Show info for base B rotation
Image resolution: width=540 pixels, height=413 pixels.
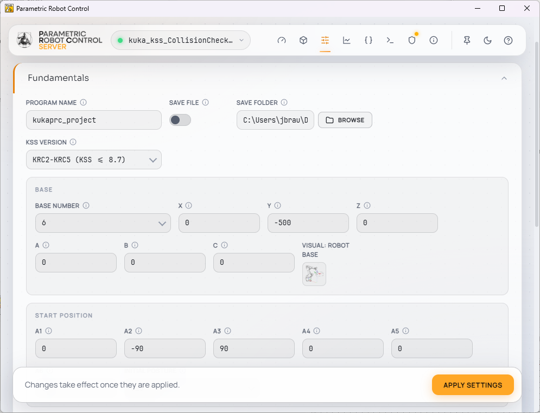(135, 245)
